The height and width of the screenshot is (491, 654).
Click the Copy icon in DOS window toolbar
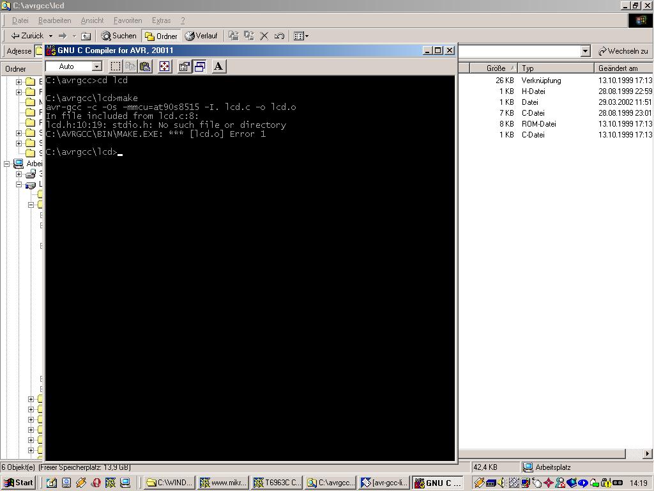(130, 66)
